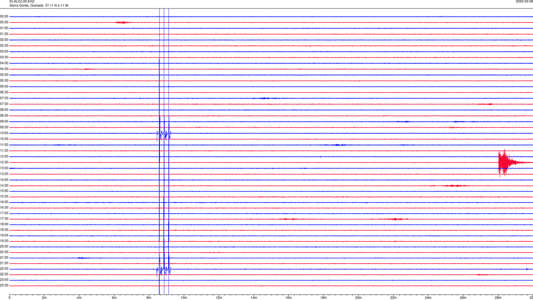The height and width of the screenshot is (300, 533).
Task: Select the 14:30 time row label
Action: (4, 186)
